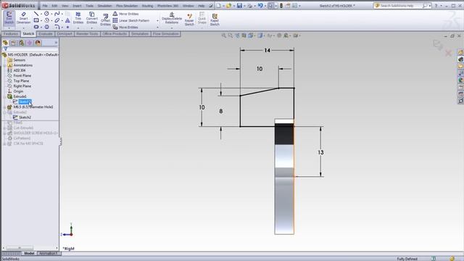Switch to the Features tab
The height and width of the screenshot is (261, 464).
11,34
